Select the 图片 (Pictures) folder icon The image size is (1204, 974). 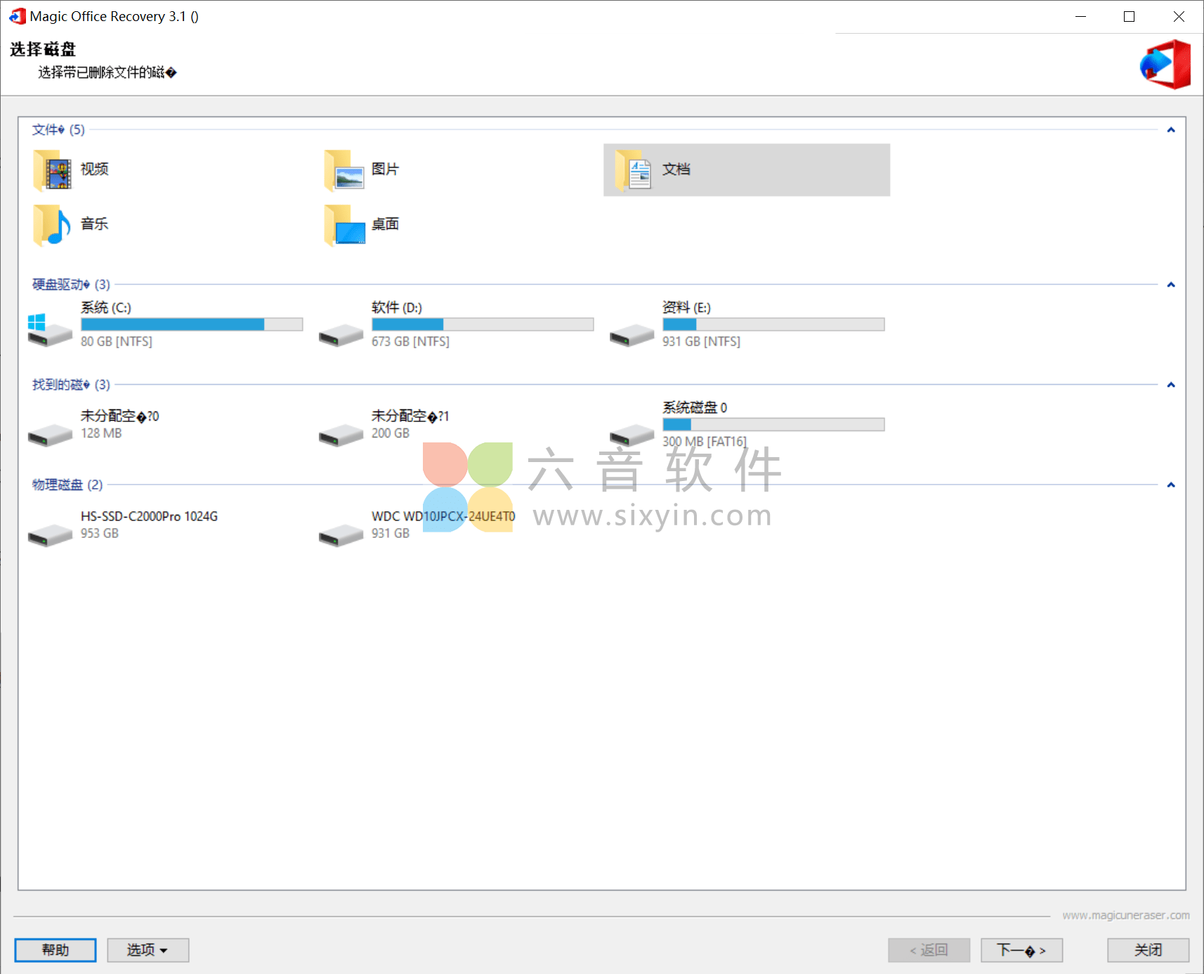coord(345,169)
